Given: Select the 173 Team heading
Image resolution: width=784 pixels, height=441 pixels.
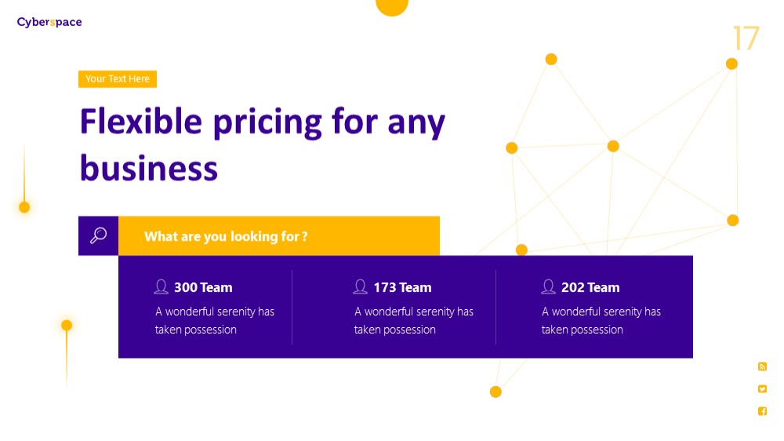Looking at the screenshot, I should [x=402, y=287].
